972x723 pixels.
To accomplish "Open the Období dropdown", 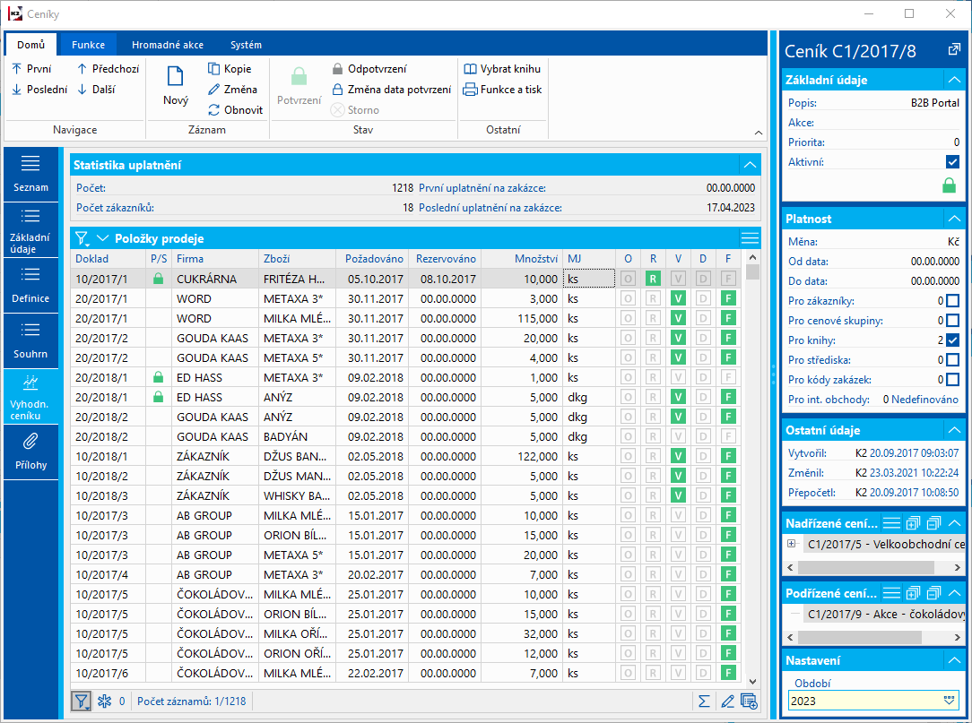I will (950, 701).
